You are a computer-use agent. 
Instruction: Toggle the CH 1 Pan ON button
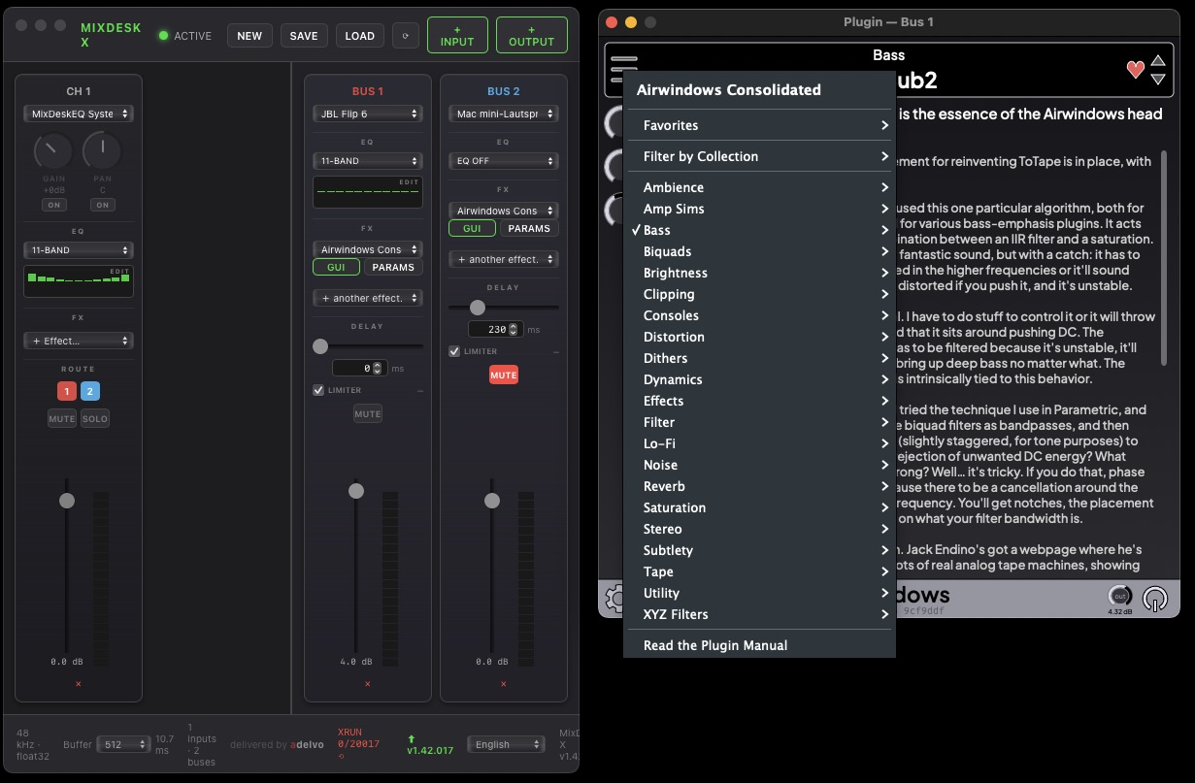(x=102, y=205)
